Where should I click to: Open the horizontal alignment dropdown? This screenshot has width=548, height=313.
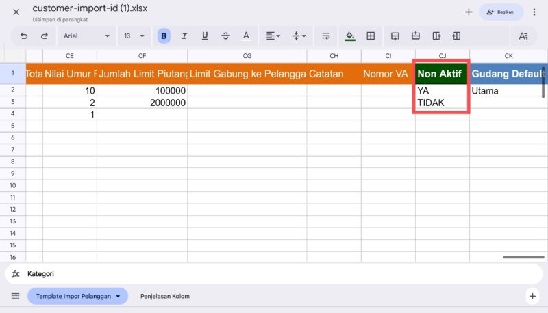[273, 36]
